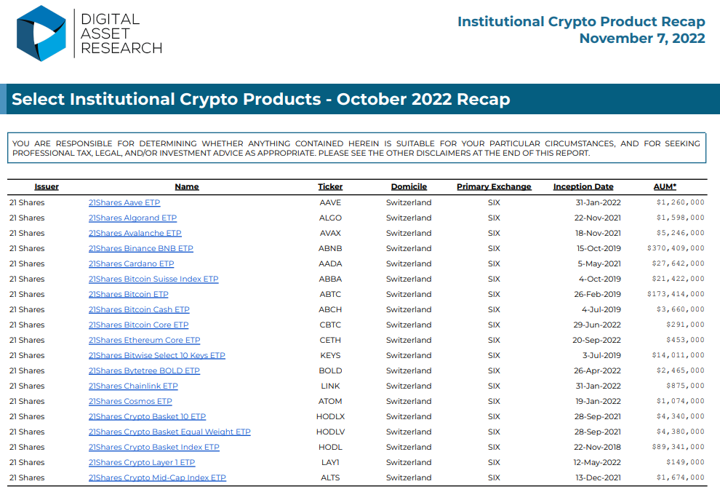Follow the 21Shares Ethereum Core ETP link
This screenshot has width=720, height=492.
click(x=144, y=340)
